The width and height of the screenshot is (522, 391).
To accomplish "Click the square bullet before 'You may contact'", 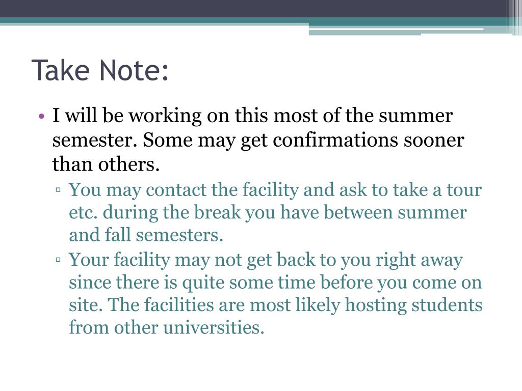I will [58, 190].
